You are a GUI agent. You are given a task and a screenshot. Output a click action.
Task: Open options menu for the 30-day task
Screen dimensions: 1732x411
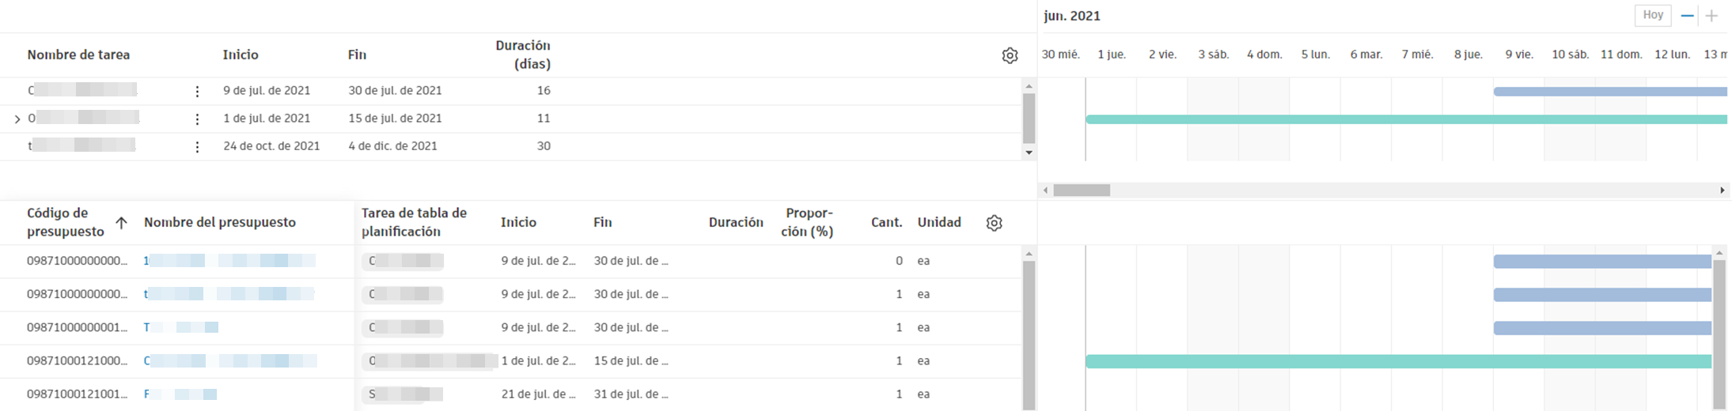pyautogui.click(x=197, y=147)
